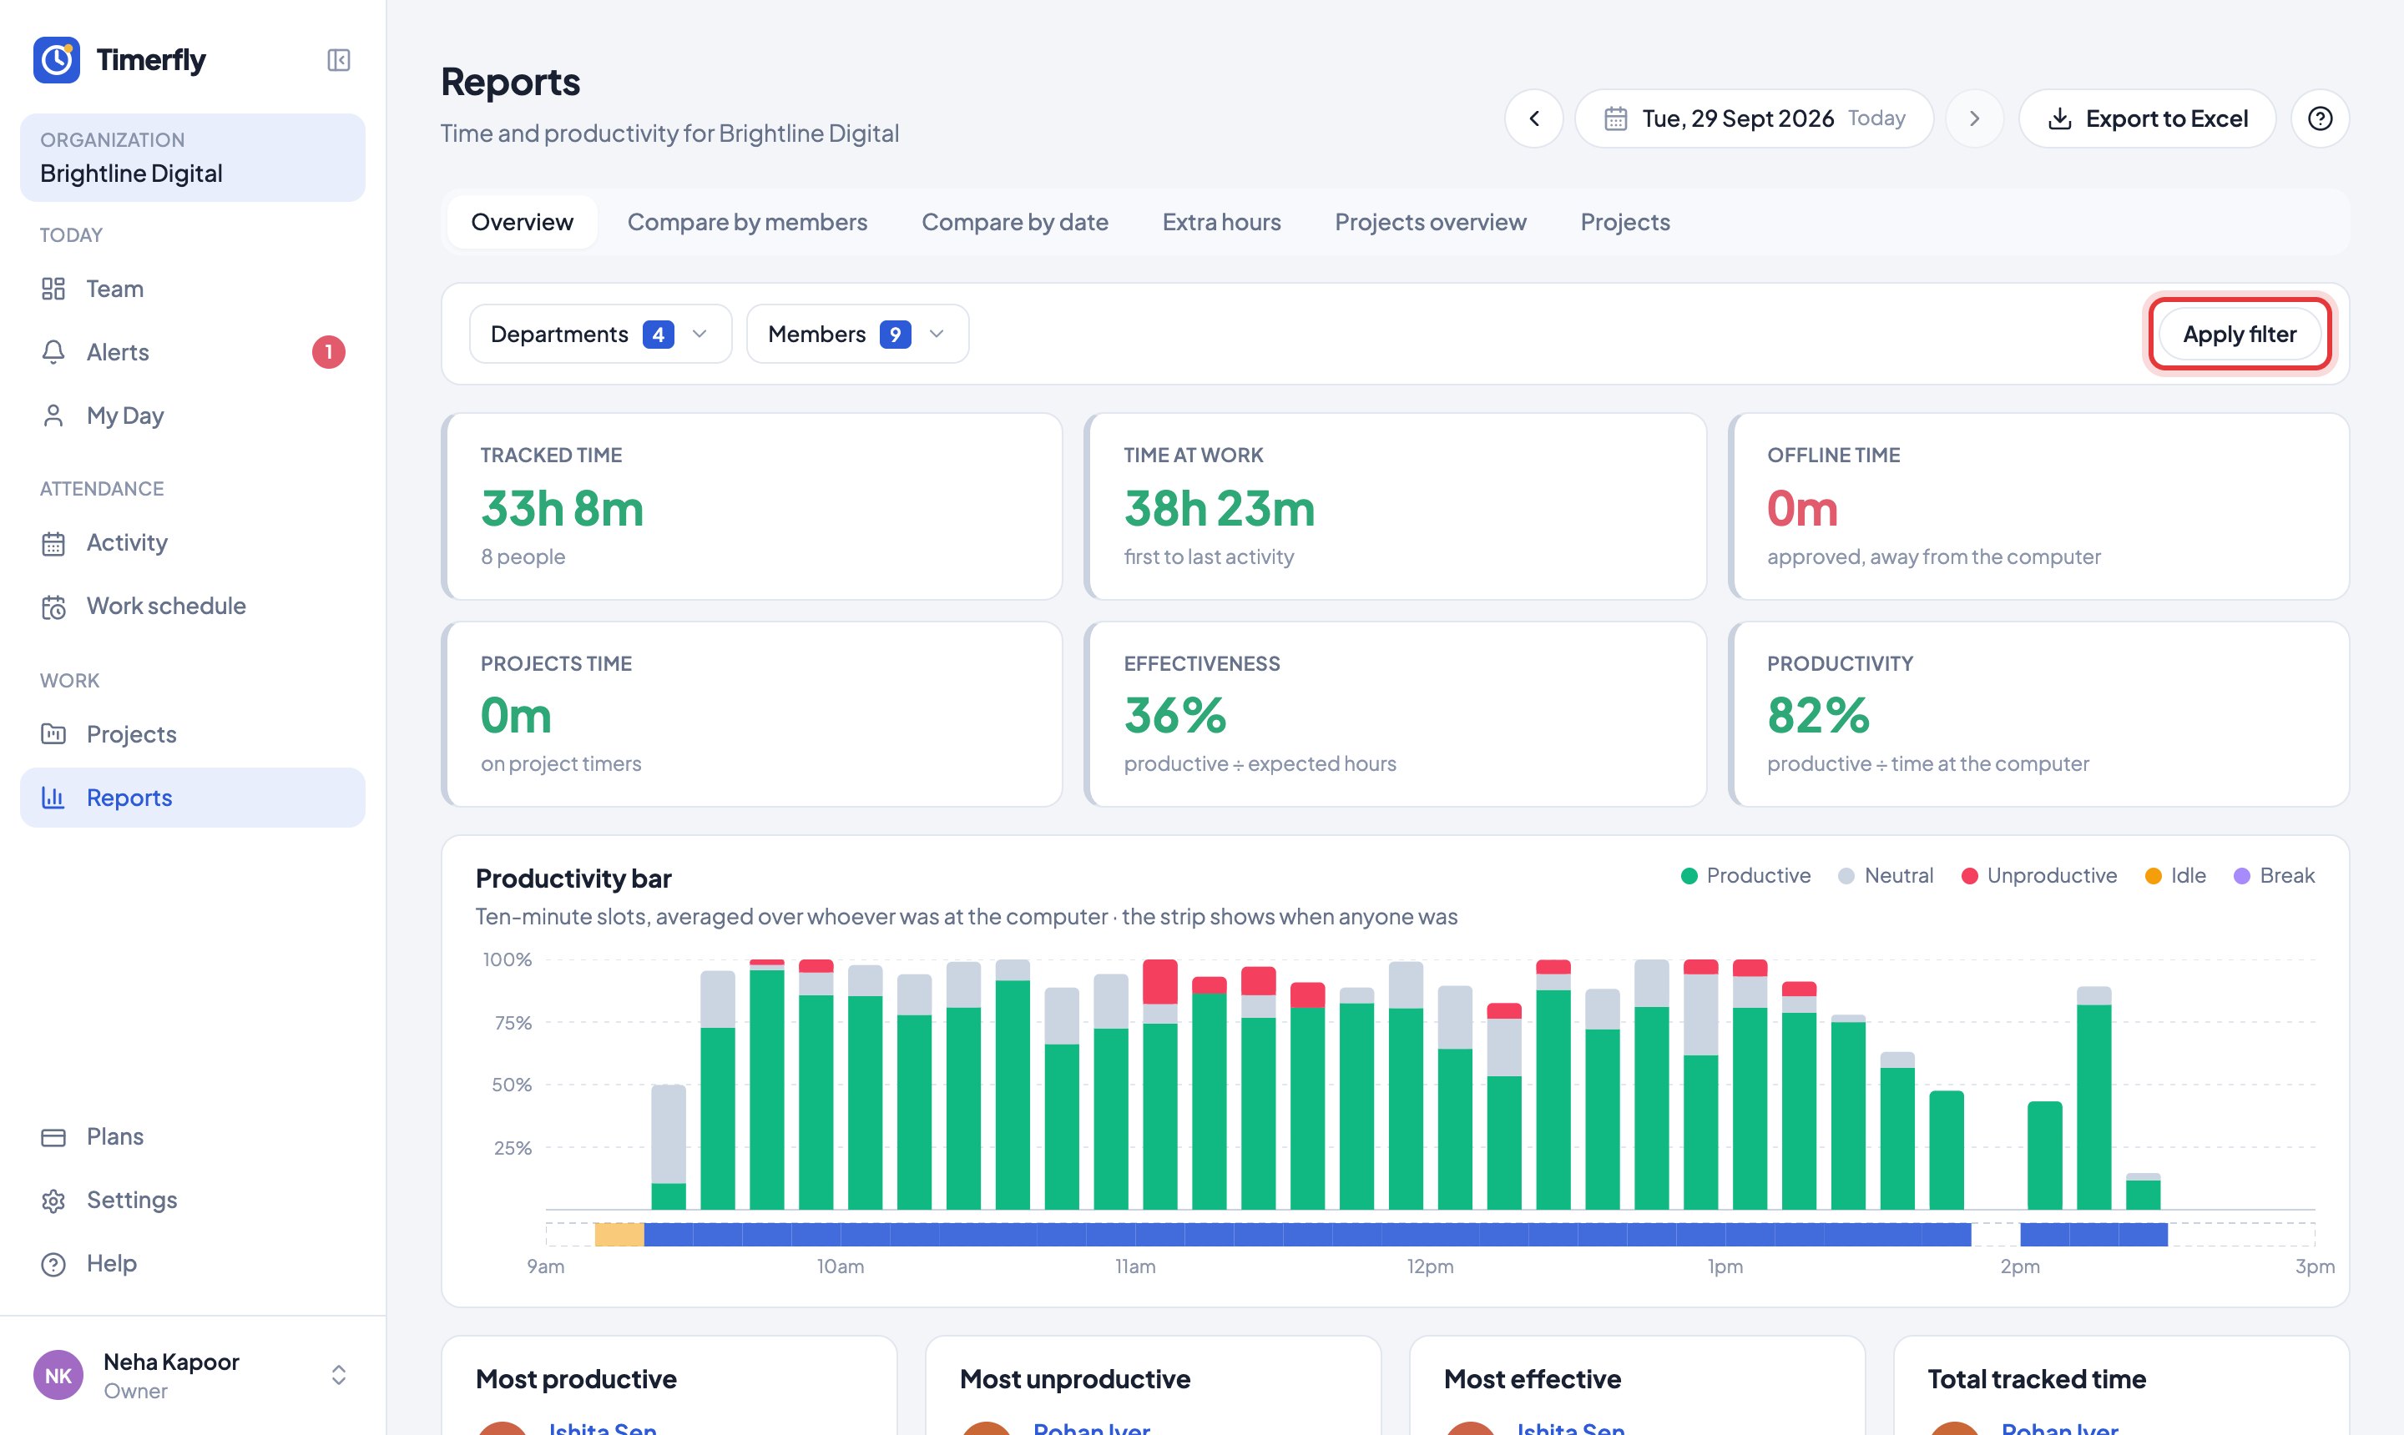Toggle the Productive legend item
This screenshot has width=2404, height=1435.
click(x=1746, y=875)
